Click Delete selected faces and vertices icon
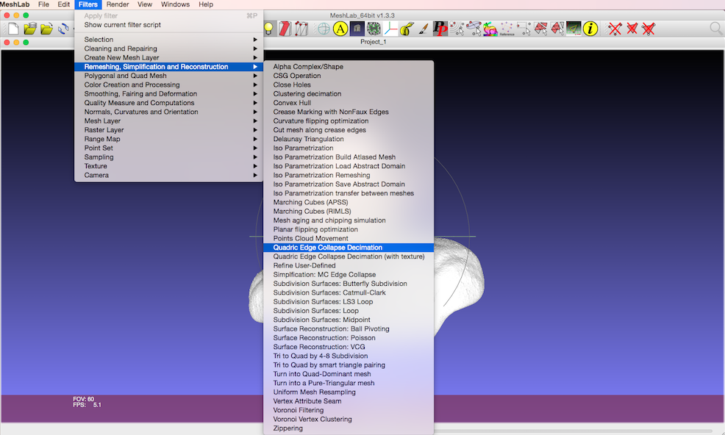The width and height of the screenshot is (725, 435). coord(649,29)
